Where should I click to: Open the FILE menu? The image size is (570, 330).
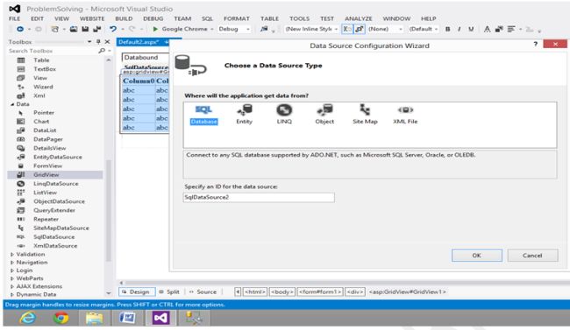click(x=15, y=18)
